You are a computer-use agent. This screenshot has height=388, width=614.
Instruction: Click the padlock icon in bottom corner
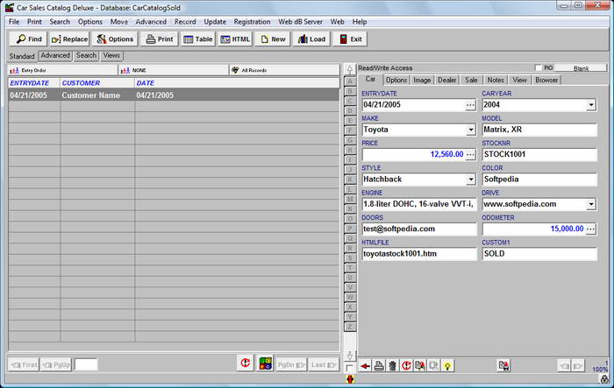tap(604, 379)
